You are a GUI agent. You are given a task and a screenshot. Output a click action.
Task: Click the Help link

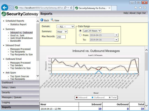[x=126, y=13]
